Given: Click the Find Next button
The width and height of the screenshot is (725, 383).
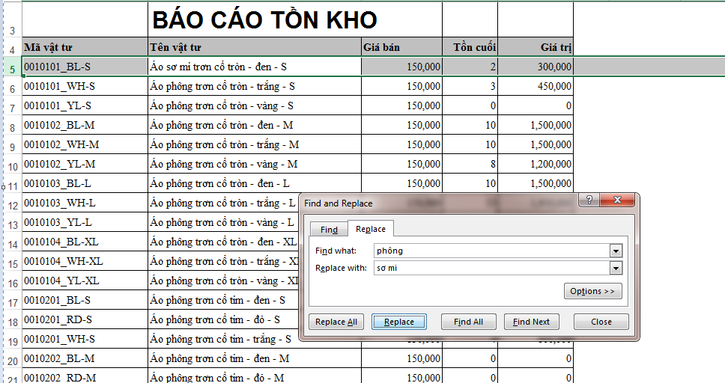Looking at the screenshot, I should pyautogui.click(x=532, y=322).
